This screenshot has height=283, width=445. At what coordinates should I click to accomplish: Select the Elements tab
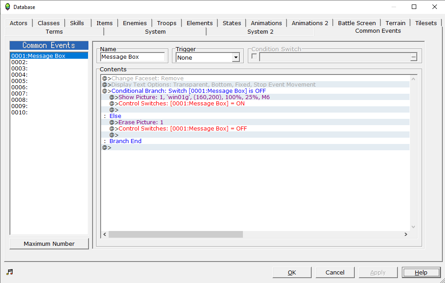199,23
